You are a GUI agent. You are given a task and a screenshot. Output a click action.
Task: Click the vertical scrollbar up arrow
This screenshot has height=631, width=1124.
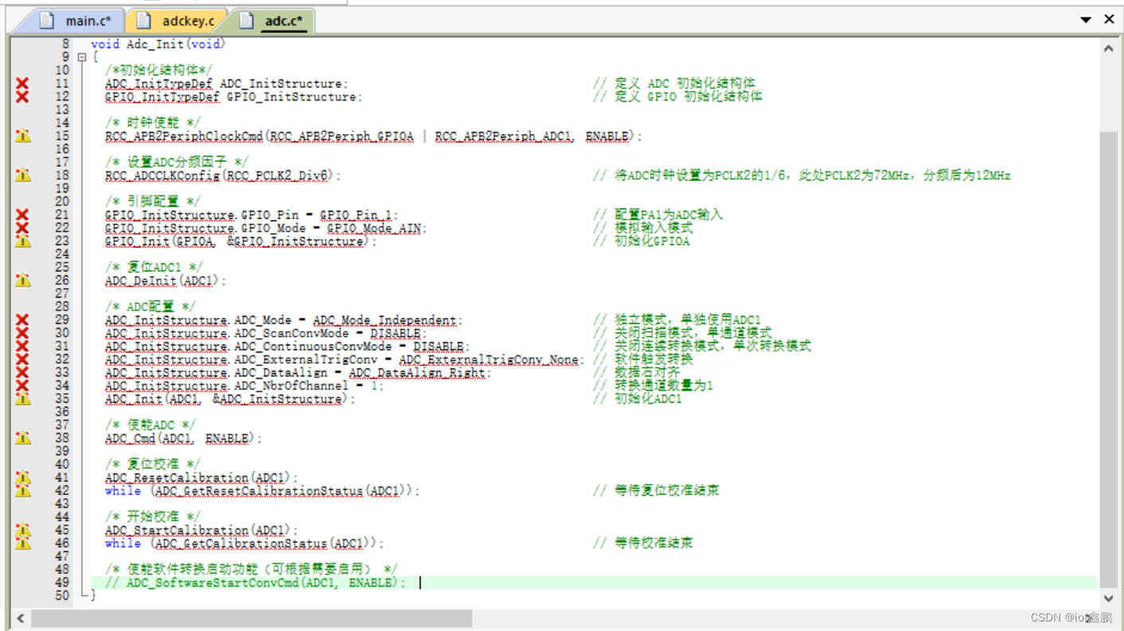1108,49
